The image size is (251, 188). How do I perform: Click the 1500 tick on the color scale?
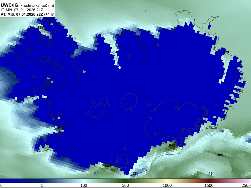click(209, 185)
